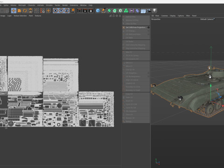Screen dimensions: 224x168
Task: Open viewport Display menu
Action: tap(173, 16)
